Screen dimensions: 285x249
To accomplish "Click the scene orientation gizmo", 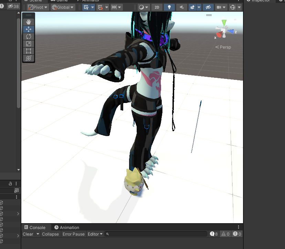I will point(224,31).
